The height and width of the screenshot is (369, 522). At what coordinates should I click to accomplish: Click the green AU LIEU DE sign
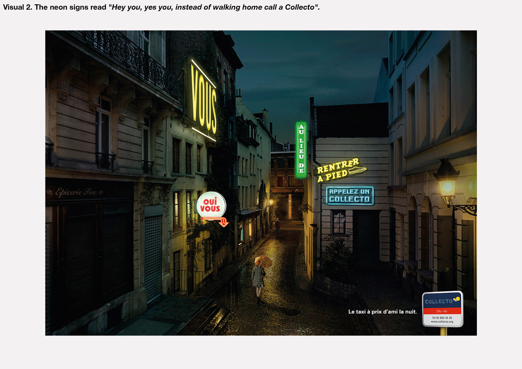(x=301, y=150)
